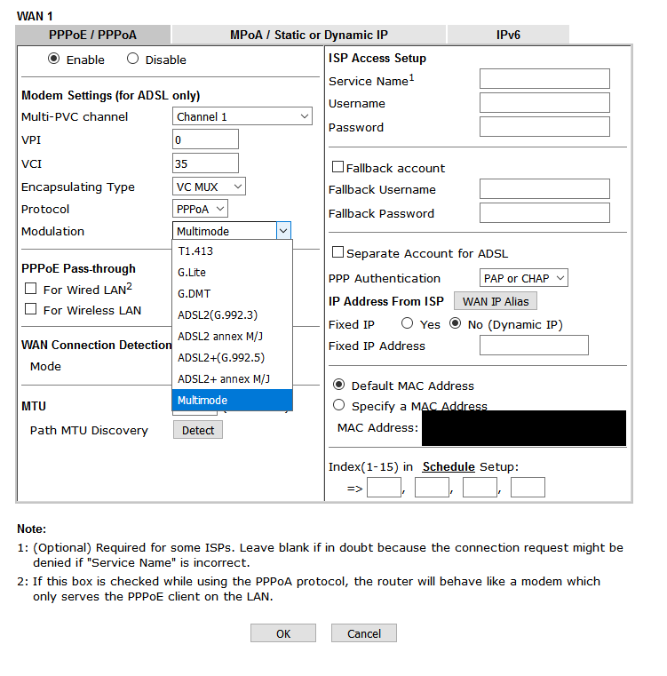Click the OK button
The image size is (667, 676).
pyautogui.click(x=283, y=633)
